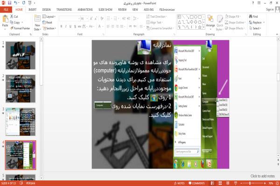Select slide 3 thumbnail
This screenshot has width=280, height=186.
click(x=21, y=122)
